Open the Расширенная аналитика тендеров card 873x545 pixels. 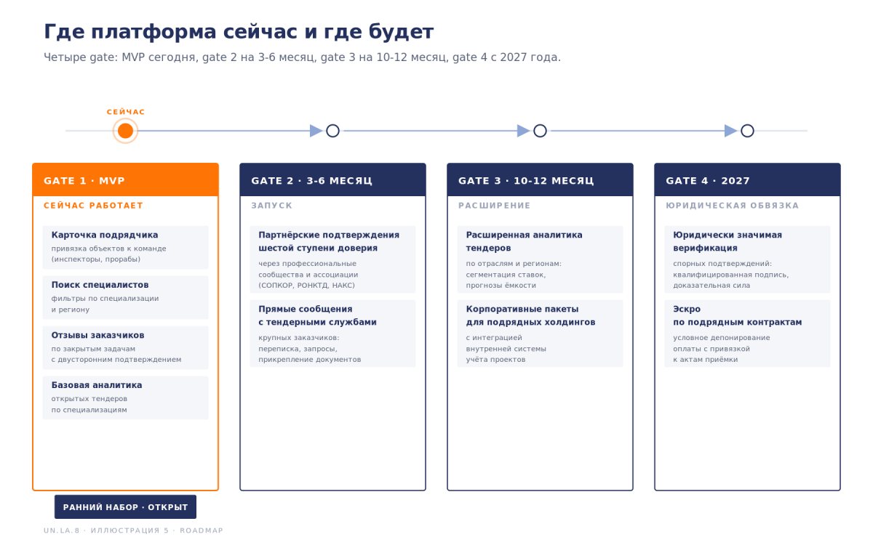(x=540, y=259)
